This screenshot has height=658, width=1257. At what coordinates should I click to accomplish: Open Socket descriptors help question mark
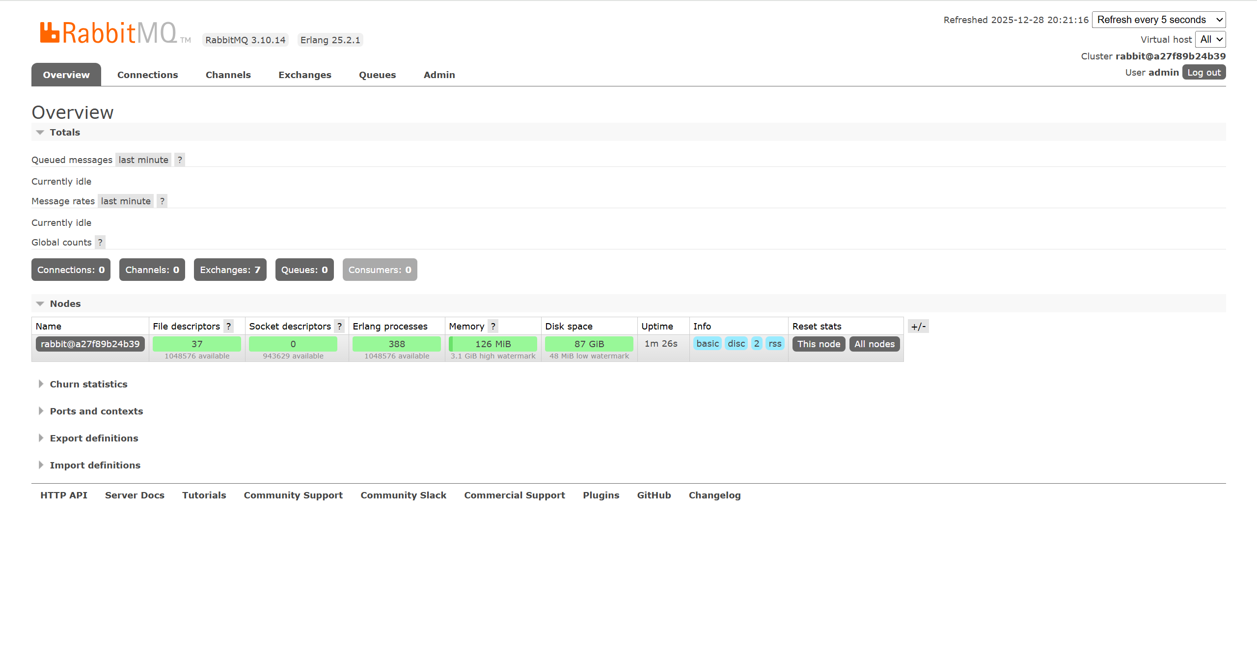(x=339, y=326)
